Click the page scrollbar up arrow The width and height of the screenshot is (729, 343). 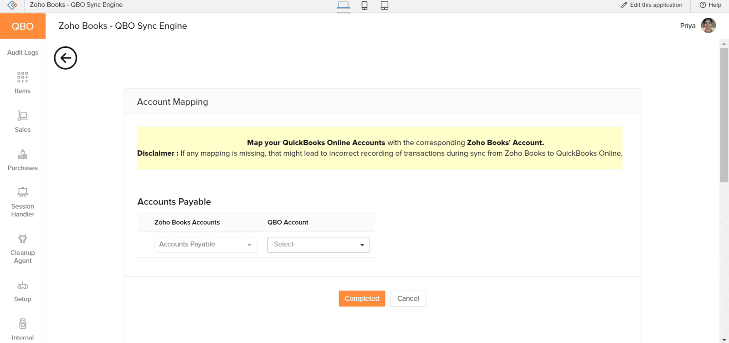[724, 44]
